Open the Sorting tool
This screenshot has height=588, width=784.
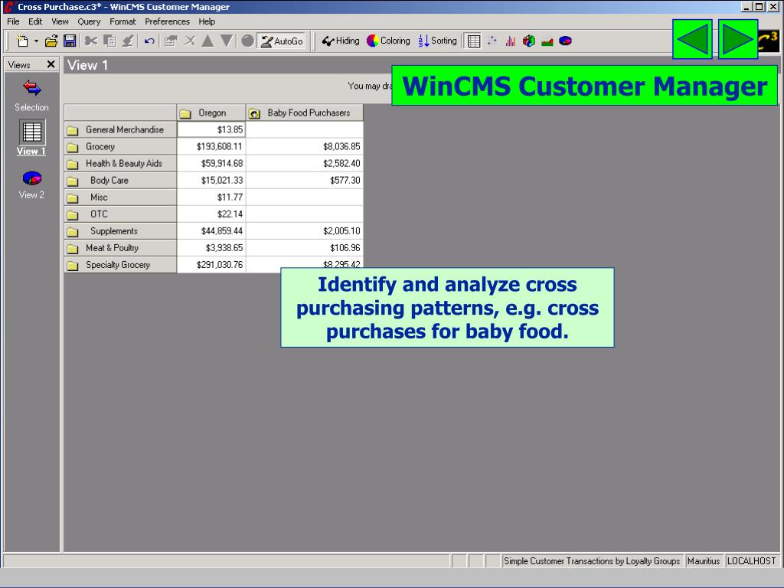[437, 41]
